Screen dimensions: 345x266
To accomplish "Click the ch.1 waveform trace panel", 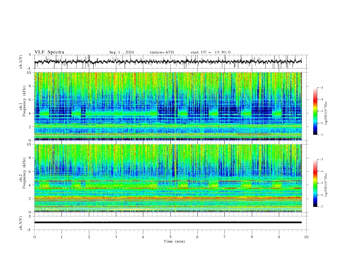I will click(171, 62).
